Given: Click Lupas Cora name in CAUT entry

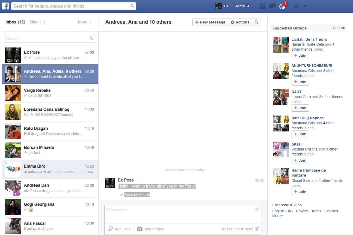Looking at the screenshot, I should pyautogui.click(x=301, y=97).
